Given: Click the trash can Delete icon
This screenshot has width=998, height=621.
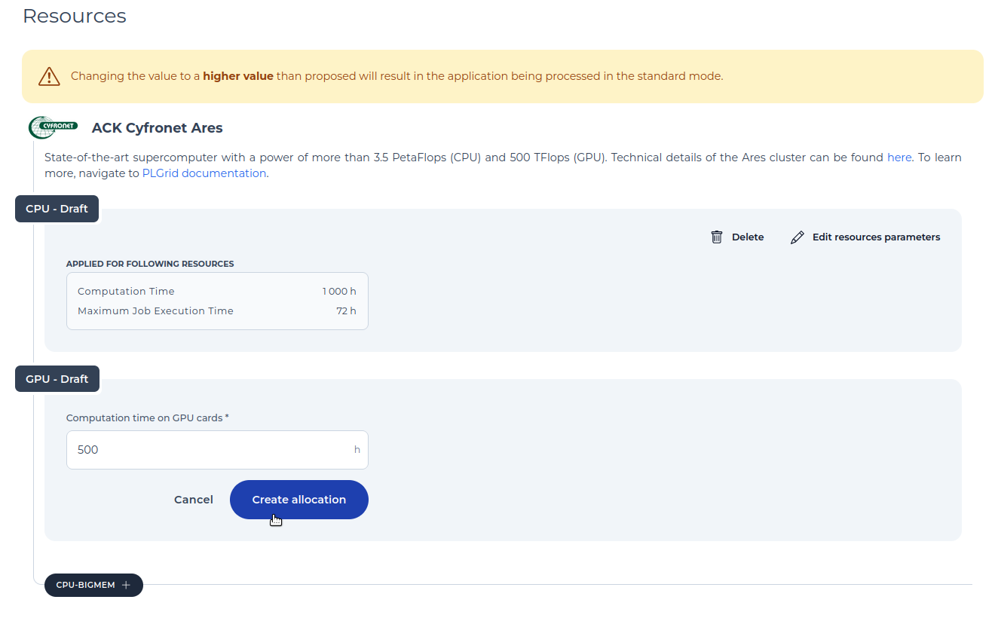Looking at the screenshot, I should [x=717, y=237].
